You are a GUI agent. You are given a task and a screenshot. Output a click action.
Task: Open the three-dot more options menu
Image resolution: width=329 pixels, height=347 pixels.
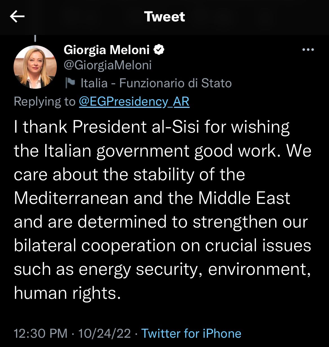click(x=308, y=50)
